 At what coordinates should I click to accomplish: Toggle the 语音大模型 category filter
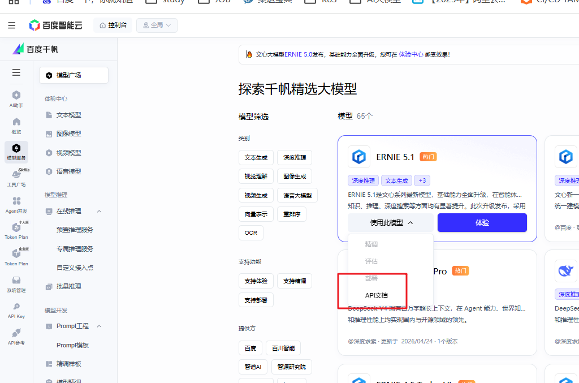coord(297,195)
